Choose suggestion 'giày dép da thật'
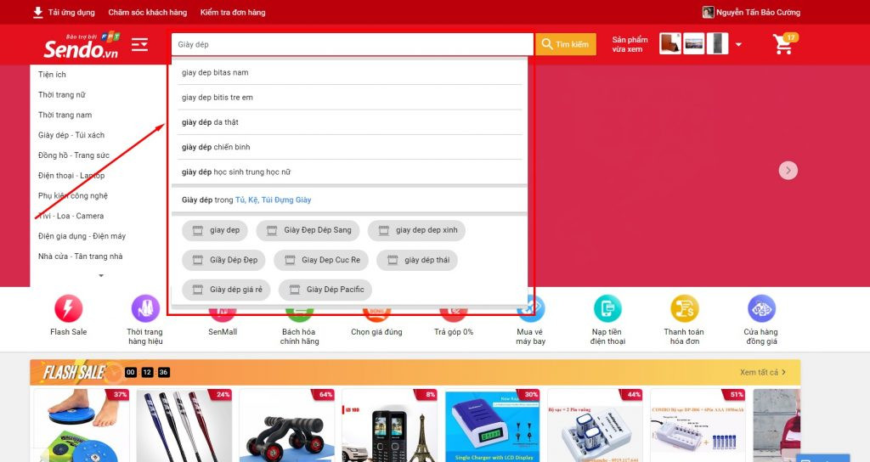The width and height of the screenshot is (870, 462). click(x=210, y=122)
